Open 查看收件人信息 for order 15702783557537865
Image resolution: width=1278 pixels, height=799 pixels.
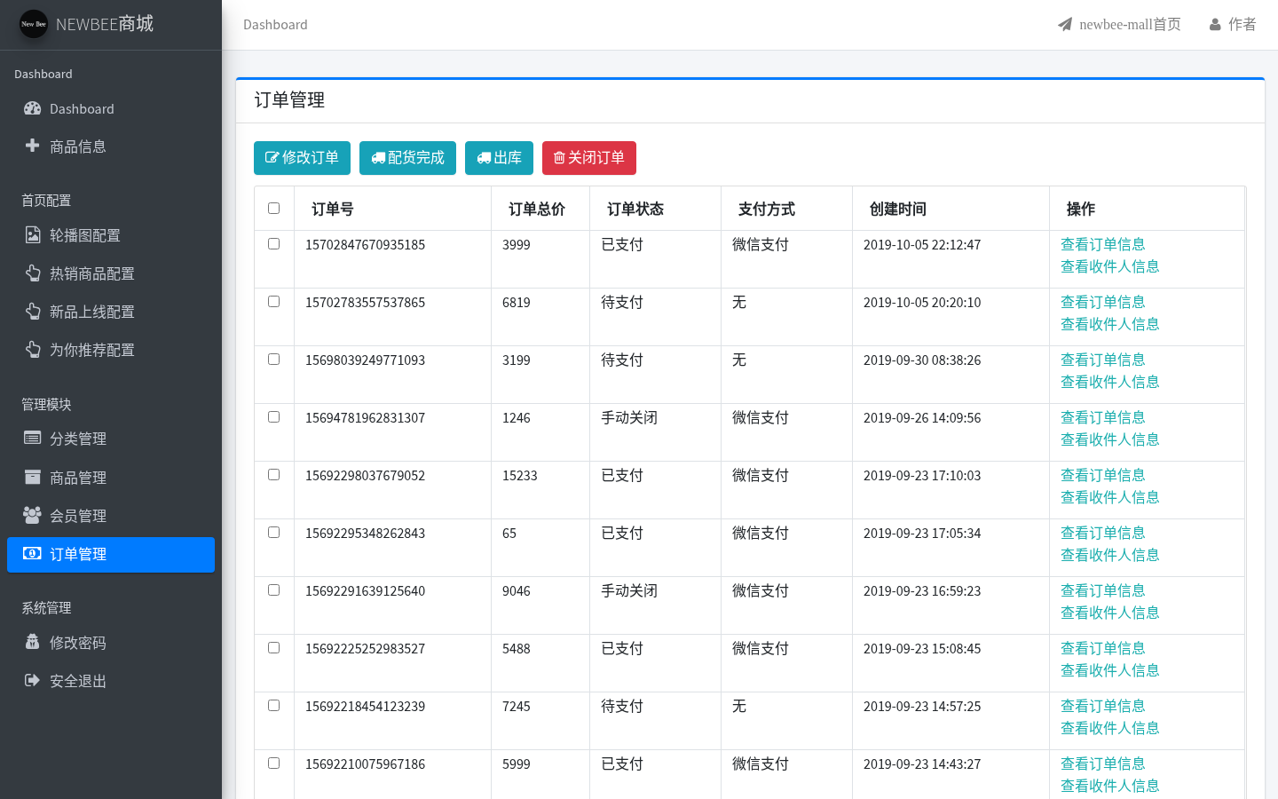pyautogui.click(x=1109, y=324)
